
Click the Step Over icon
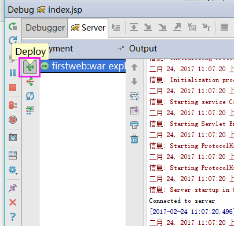(x=134, y=27)
